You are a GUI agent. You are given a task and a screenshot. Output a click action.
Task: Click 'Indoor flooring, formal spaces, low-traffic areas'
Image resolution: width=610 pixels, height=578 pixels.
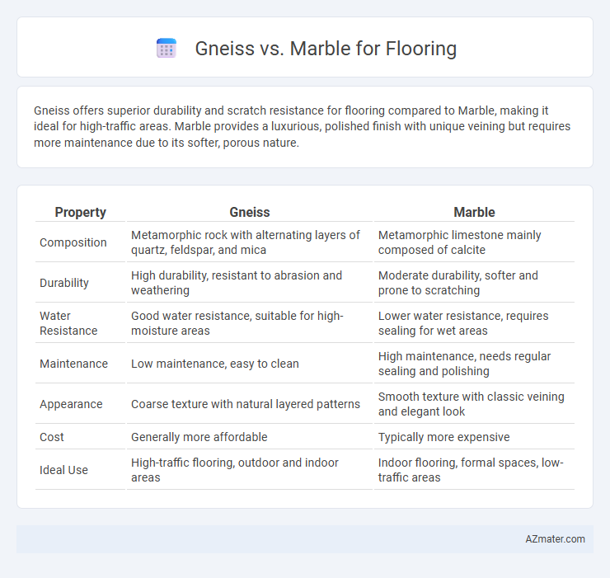(471, 470)
